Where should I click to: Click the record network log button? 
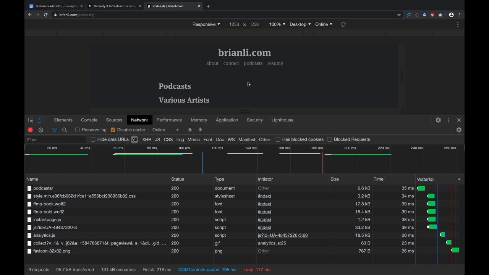pyautogui.click(x=31, y=130)
